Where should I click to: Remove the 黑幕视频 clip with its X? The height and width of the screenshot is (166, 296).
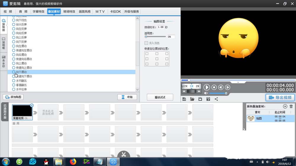coord(32,105)
